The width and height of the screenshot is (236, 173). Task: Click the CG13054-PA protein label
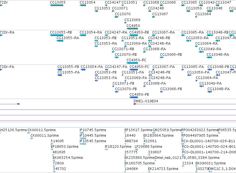point(92,67)
